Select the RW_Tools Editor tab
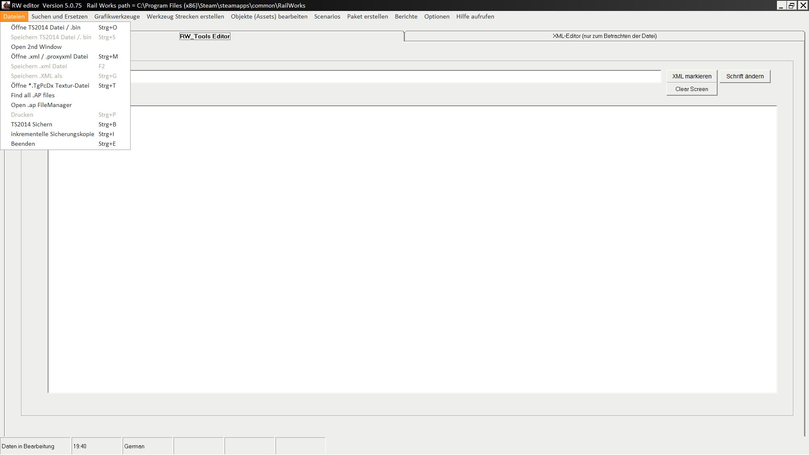 tap(205, 36)
